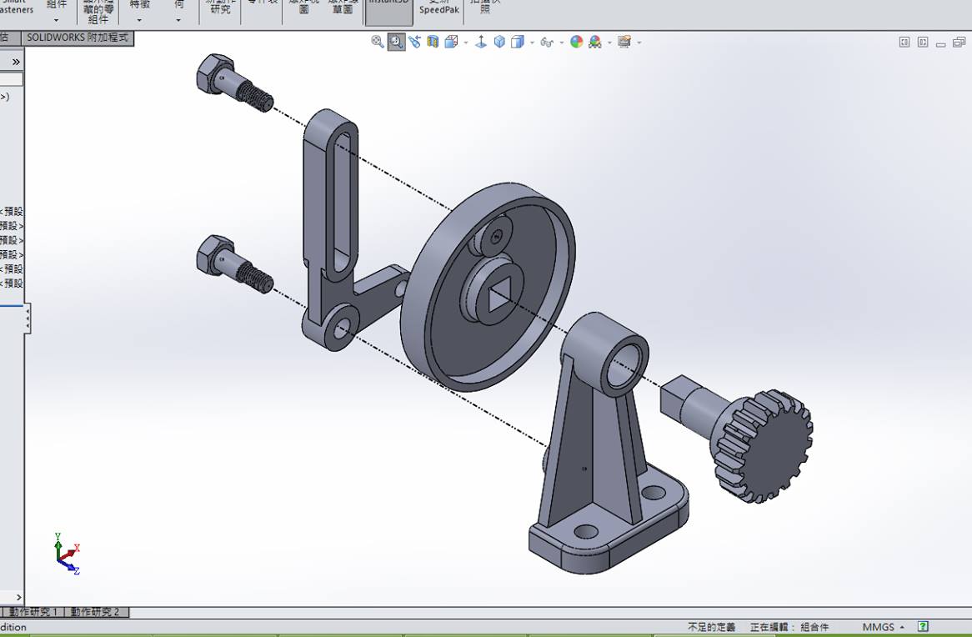
Task: Click the arrow-on-plane view icon
Action: 481,42
